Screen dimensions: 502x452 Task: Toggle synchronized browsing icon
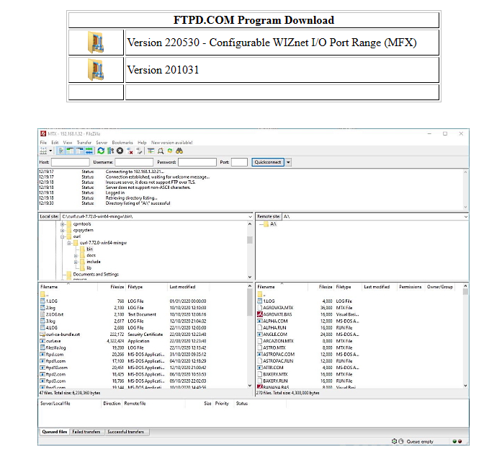tap(170, 151)
